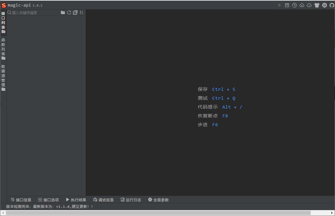Screen dimensions: 335x216
Task: Click the cloud download icon
Action: coord(309,5)
